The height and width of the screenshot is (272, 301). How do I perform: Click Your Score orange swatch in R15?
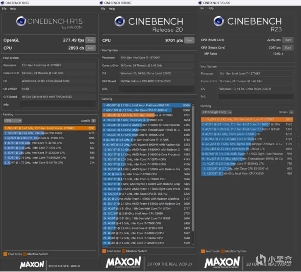(x=5, y=254)
